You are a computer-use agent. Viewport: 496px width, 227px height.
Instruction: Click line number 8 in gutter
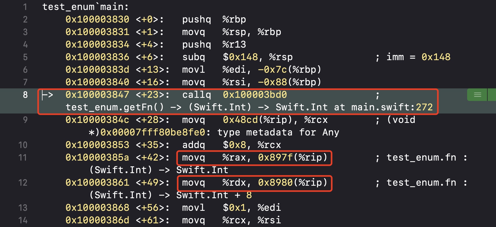25,95
